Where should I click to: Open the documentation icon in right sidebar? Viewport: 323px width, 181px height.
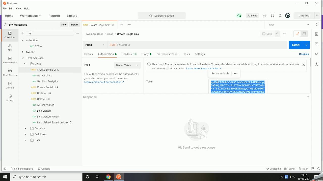coord(317,34)
